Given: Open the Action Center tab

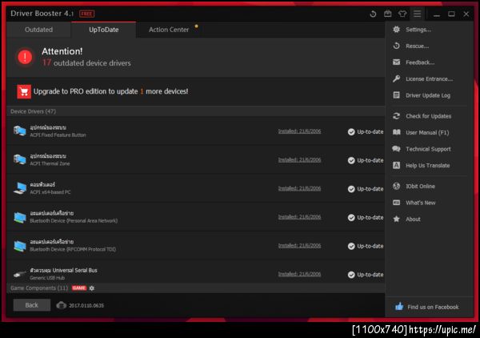Looking at the screenshot, I should pos(169,30).
